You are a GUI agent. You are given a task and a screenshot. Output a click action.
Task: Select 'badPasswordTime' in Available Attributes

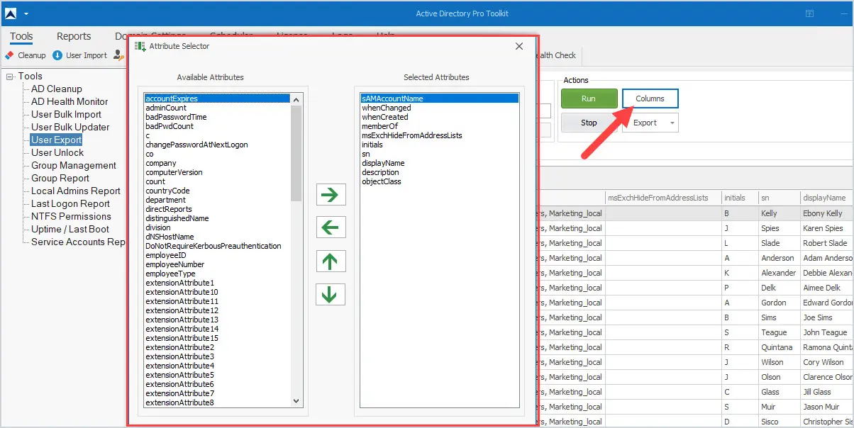coord(217,117)
